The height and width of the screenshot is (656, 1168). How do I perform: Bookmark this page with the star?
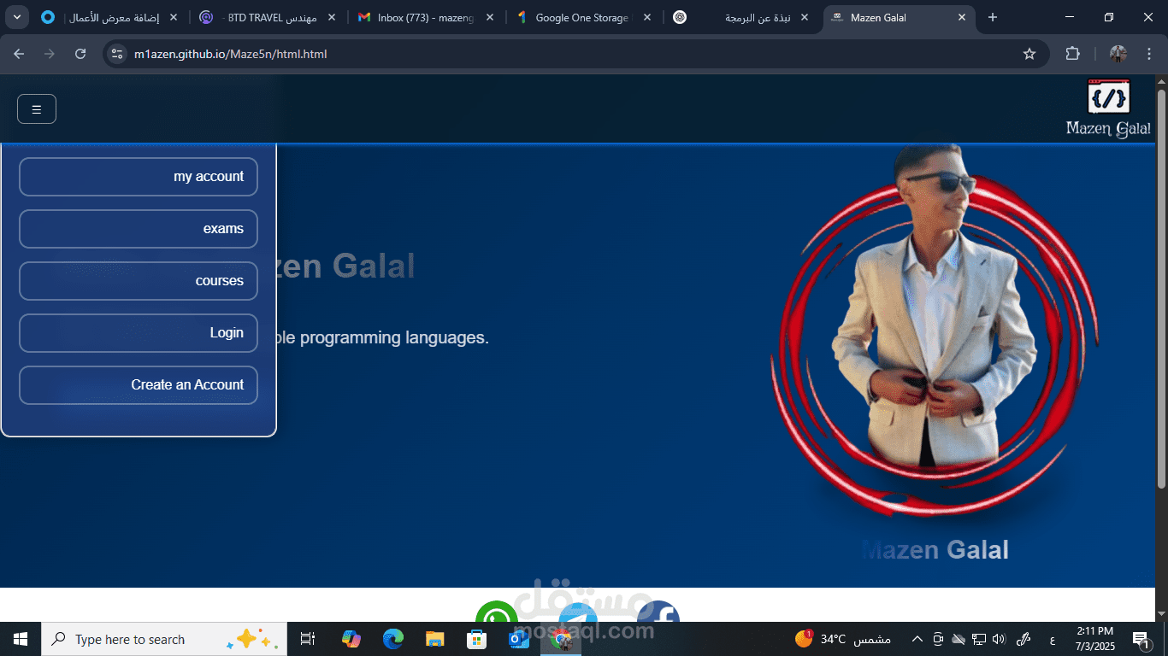coord(1029,54)
